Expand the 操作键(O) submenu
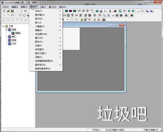The height and width of the screenshot is (132, 163). [46, 15]
